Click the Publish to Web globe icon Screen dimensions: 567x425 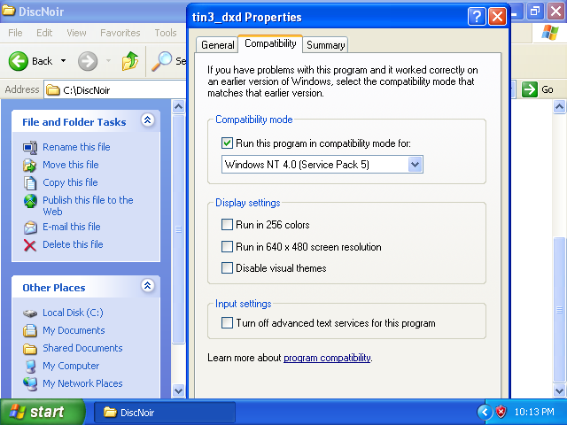30,201
